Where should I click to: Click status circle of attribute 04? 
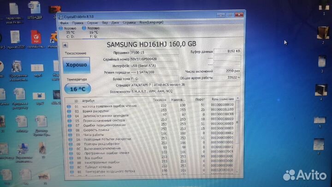(x=69, y=116)
